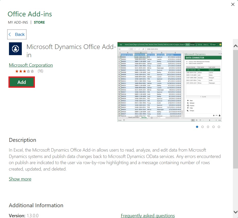Click the scrollbar down arrow
This screenshot has height=218, width=238.
[x=235, y=212]
